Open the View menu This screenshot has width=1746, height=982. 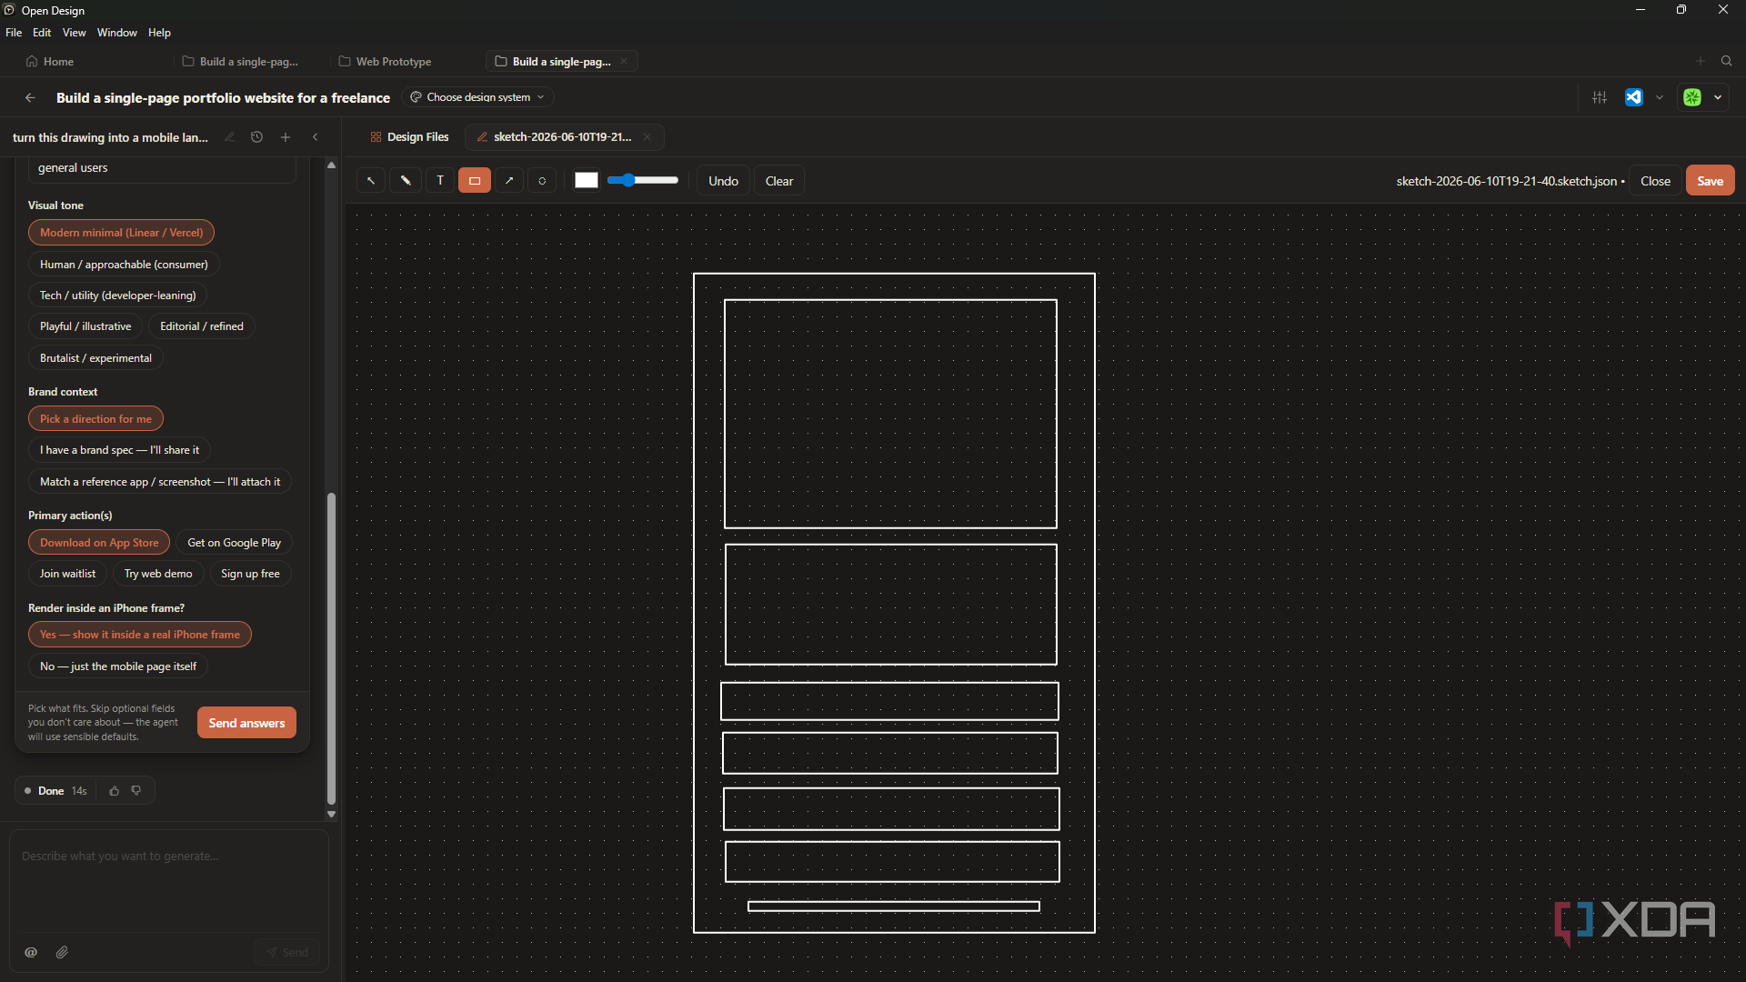pos(74,33)
